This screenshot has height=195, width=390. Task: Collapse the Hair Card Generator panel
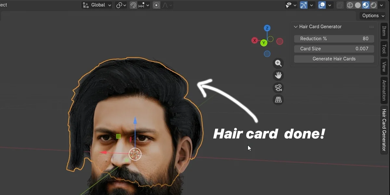click(295, 27)
